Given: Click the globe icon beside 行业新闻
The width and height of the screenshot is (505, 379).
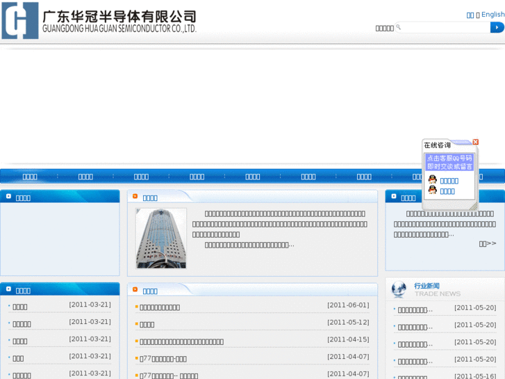Looking at the screenshot, I should tap(399, 289).
